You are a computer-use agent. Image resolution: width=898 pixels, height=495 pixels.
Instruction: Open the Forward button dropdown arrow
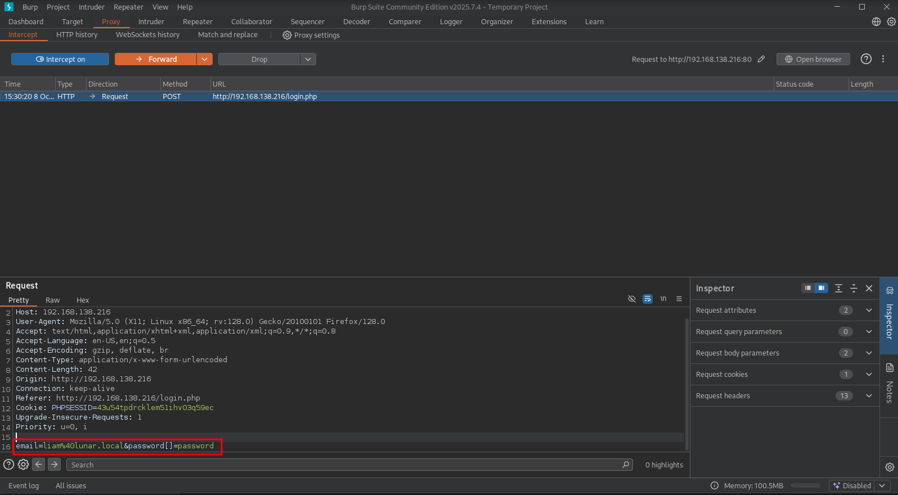(204, 59)
